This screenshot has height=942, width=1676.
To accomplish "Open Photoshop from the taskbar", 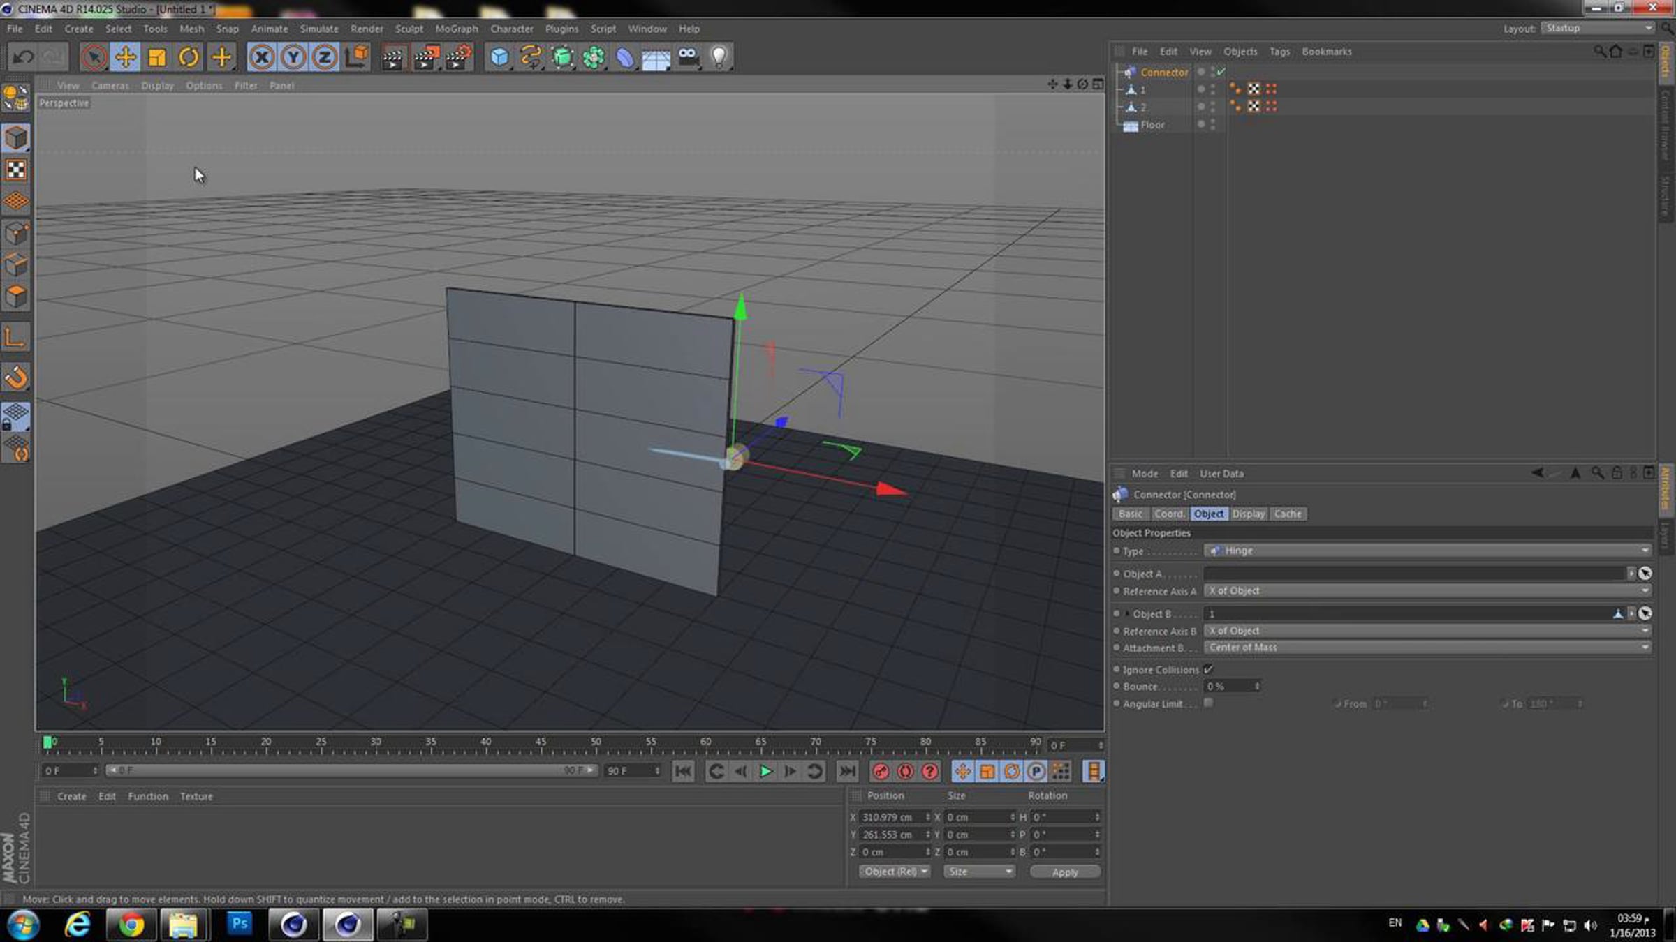I will 240,924.
